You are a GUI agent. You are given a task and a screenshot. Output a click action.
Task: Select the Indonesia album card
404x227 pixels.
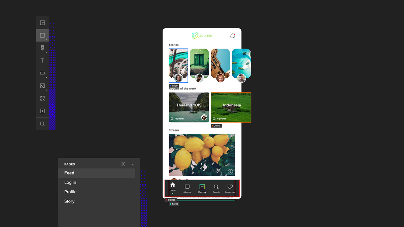(x=231, y=107)
